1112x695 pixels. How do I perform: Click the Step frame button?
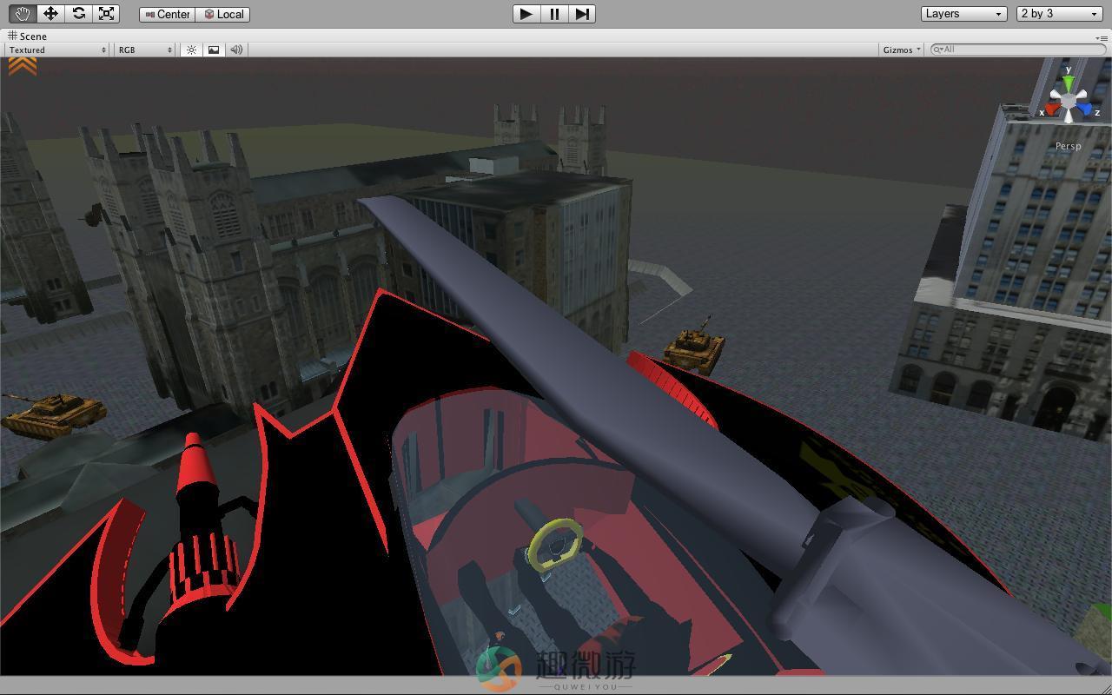pyautogui.click(x=582, y=14)
